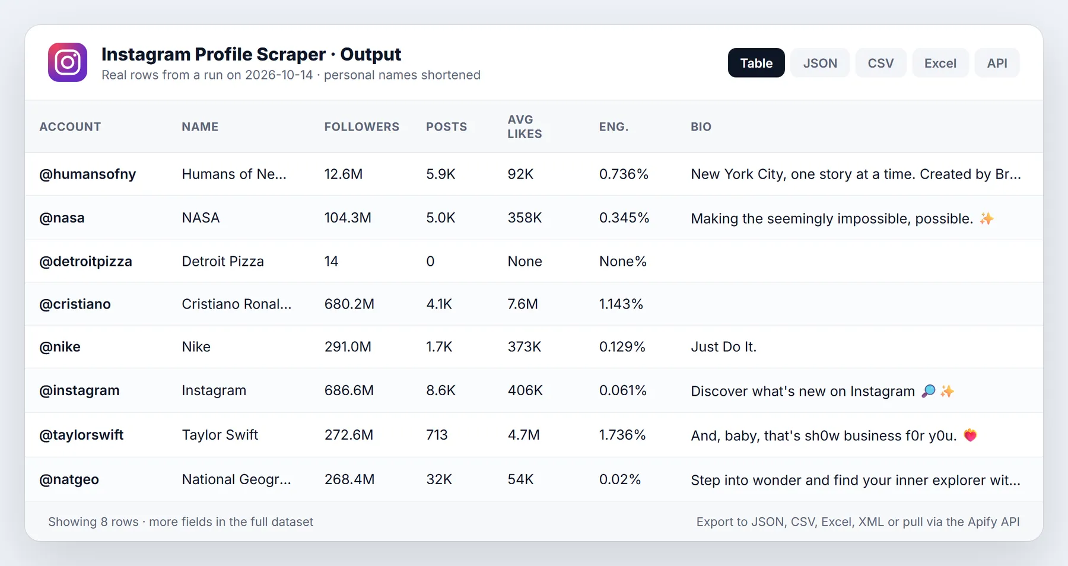Screen dimensions: 1068x566
Task: Click the FOLLOWERS column header
Action: tap(361, 127)
